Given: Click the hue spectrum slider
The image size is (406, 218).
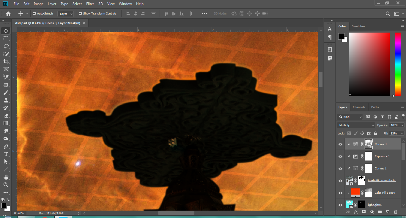Looking at the screenshot, I should 398,64.
